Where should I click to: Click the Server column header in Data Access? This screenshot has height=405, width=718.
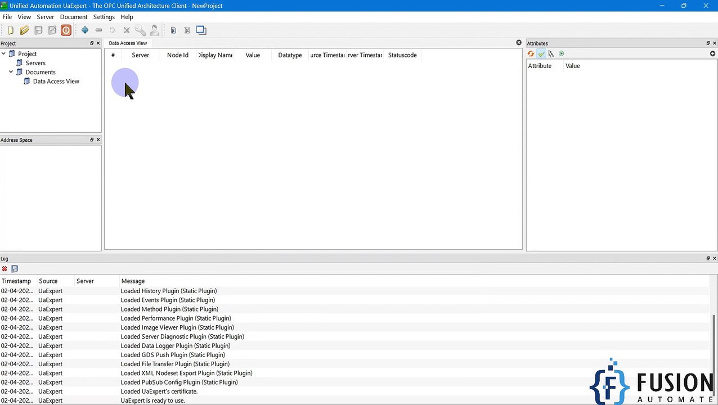click(141, 55)
